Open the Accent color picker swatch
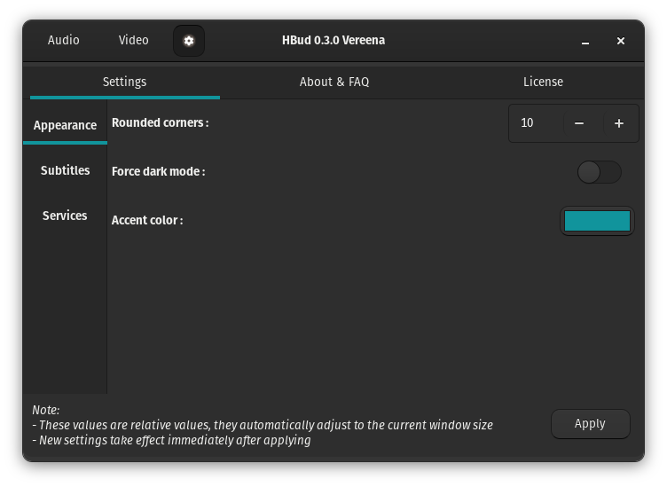Image resolution: width=667 pixels, height=487 pixels. pos(597,221)
